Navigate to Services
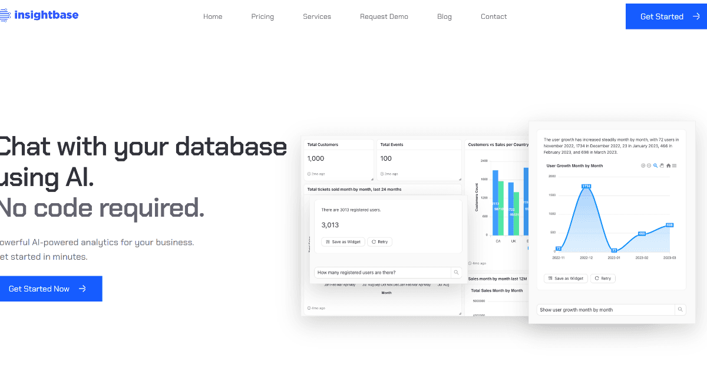This screenshot has height=371, width=707. pyautogui.click(x=317, y=16)
